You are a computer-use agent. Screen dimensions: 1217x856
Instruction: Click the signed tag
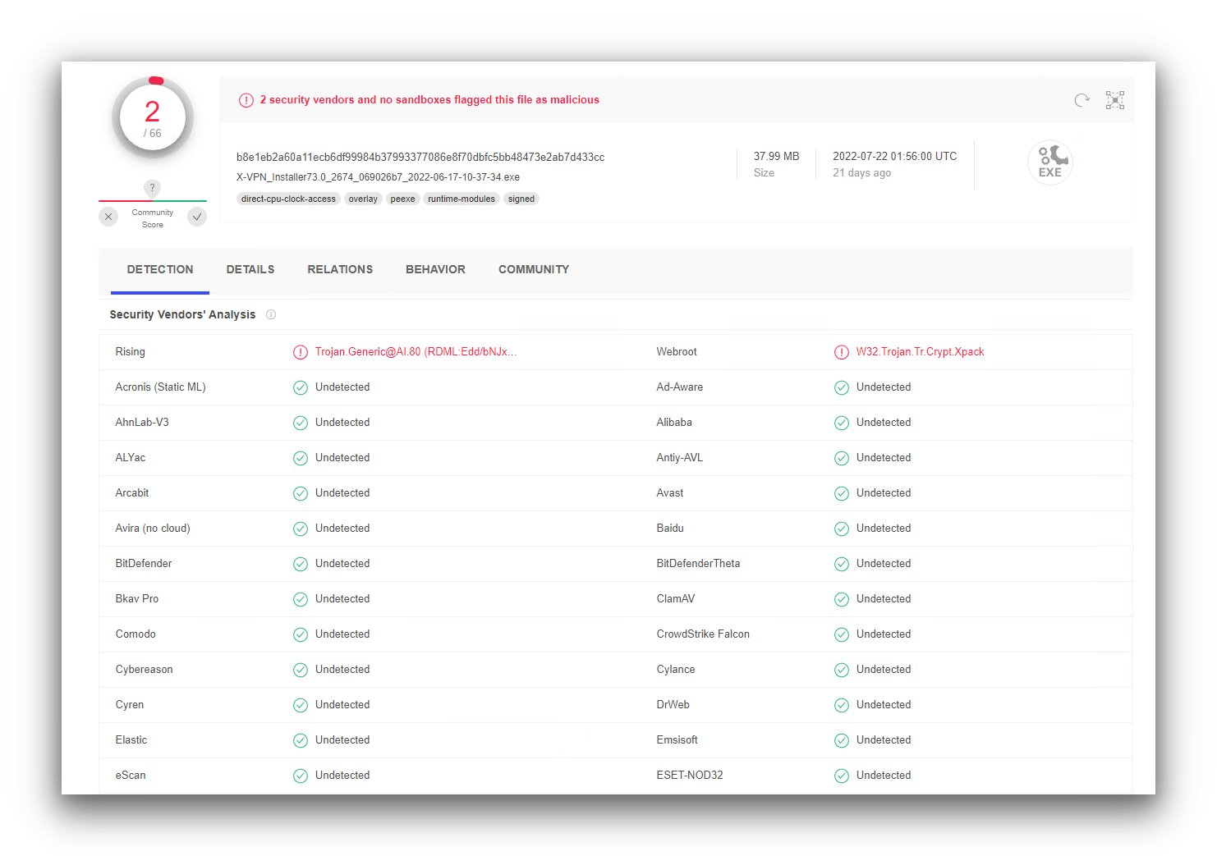click(521, 199)
